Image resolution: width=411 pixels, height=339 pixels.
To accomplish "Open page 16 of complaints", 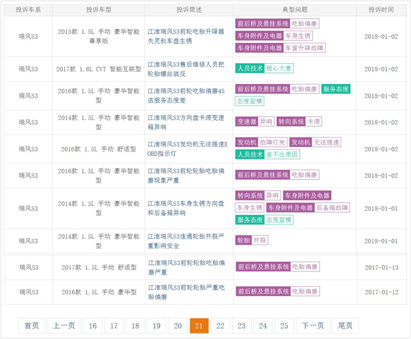I will 93,326.
